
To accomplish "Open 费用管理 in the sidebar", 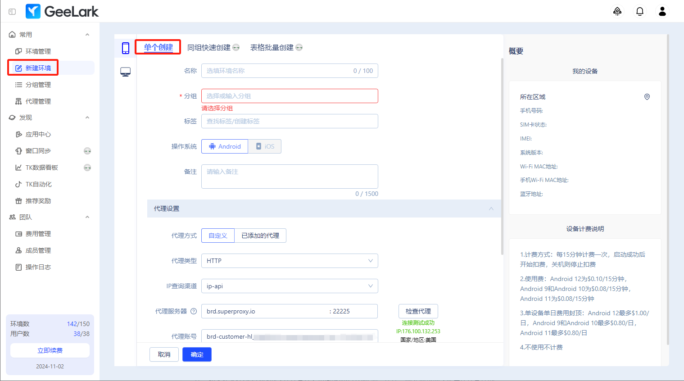I will [38, 234].
